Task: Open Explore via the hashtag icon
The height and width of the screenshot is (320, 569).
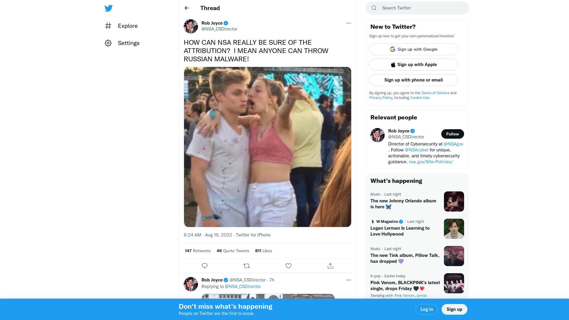Action: (108, 26)
